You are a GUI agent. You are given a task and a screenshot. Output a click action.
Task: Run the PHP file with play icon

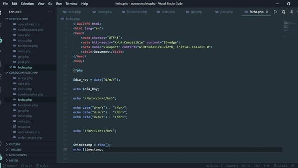(x=275, y=12)
